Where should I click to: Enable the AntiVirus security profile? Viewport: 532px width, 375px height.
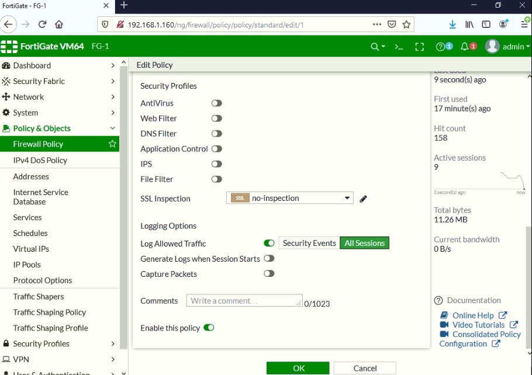click(216, 103)
